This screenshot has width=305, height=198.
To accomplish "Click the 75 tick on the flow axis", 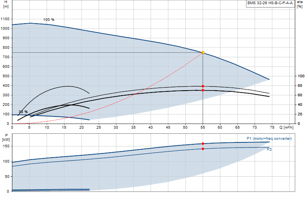I will [x=272, y=128].
